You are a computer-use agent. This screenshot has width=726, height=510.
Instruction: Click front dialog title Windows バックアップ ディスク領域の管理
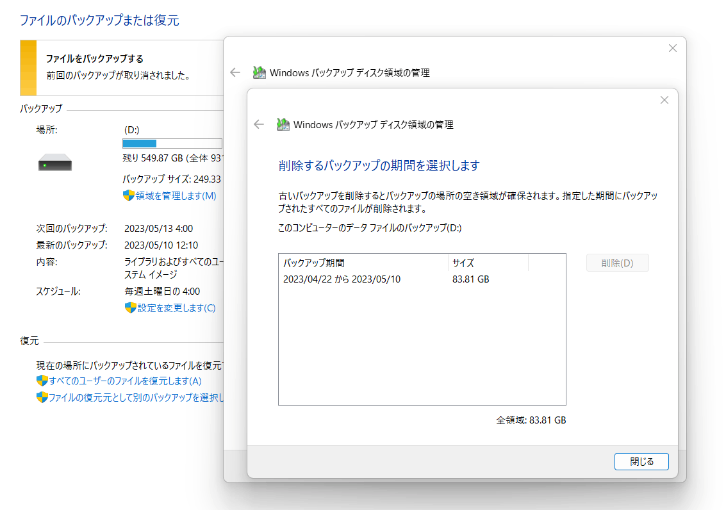(373, 124)
